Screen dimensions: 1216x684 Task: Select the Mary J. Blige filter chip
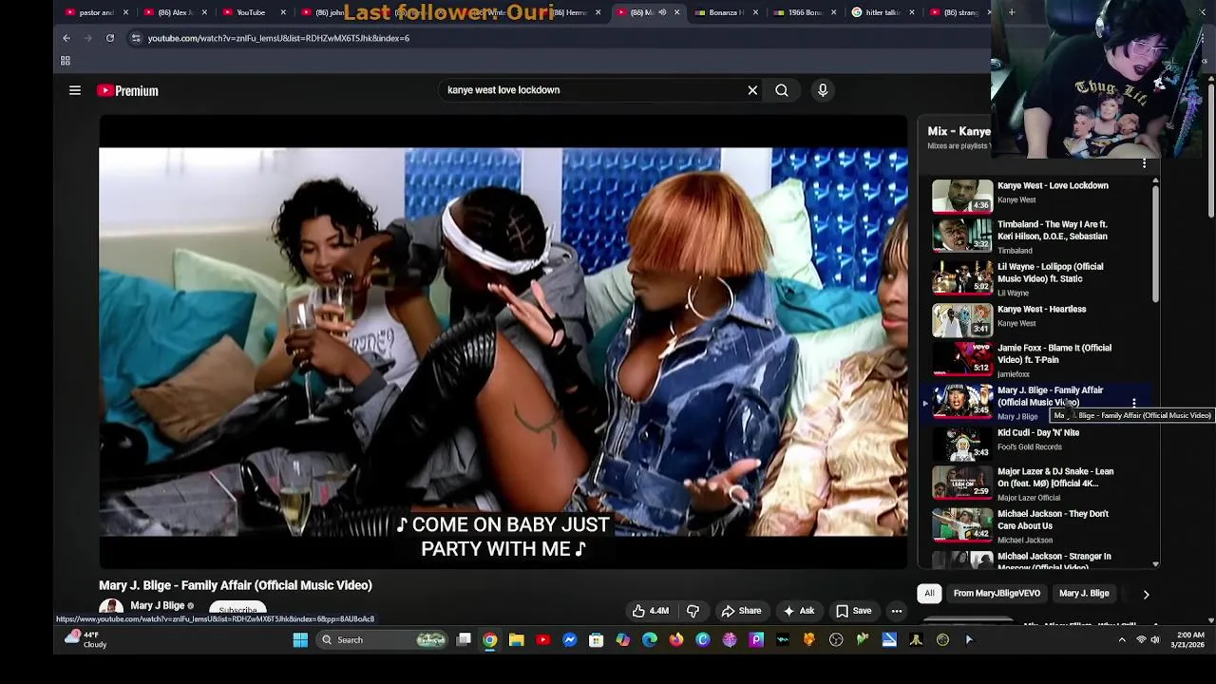click(1084, 593)
